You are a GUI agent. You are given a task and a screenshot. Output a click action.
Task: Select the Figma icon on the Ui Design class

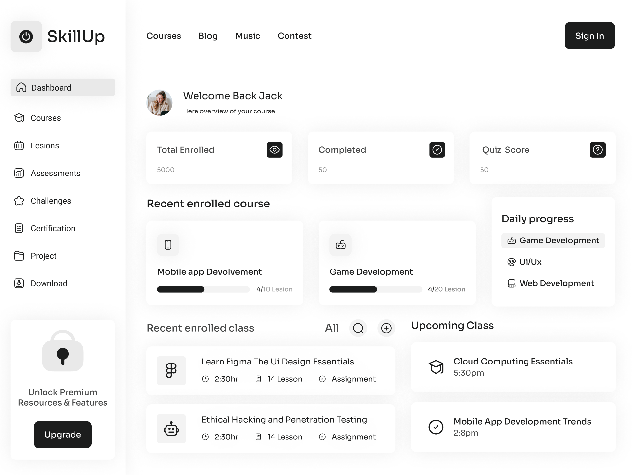[171, 370]
